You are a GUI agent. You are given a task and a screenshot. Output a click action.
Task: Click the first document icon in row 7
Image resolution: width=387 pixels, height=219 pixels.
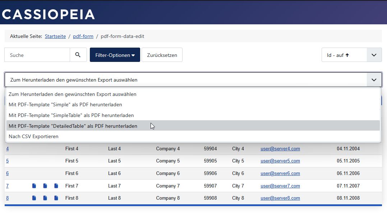pyautogui.click(x=34, y=186)
